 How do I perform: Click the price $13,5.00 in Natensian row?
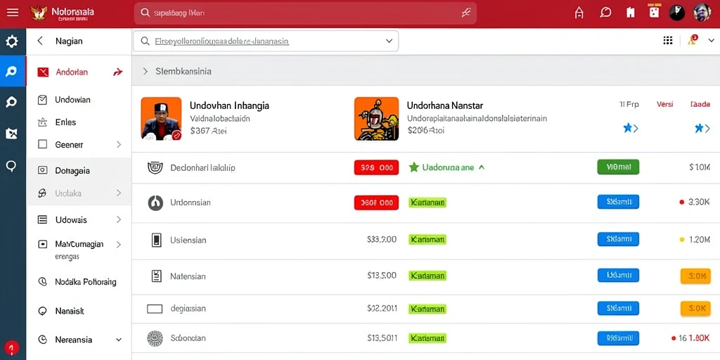[382, 276]
